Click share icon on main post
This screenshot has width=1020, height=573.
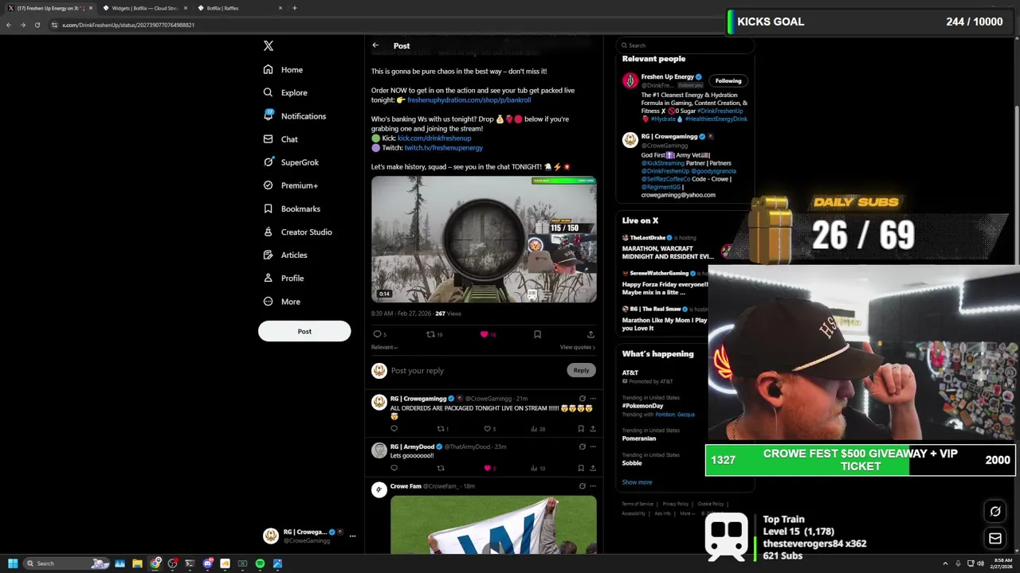tap(590, 334)
